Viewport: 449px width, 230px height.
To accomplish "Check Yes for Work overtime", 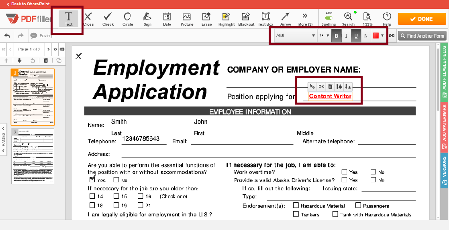I will pos(345,172).
